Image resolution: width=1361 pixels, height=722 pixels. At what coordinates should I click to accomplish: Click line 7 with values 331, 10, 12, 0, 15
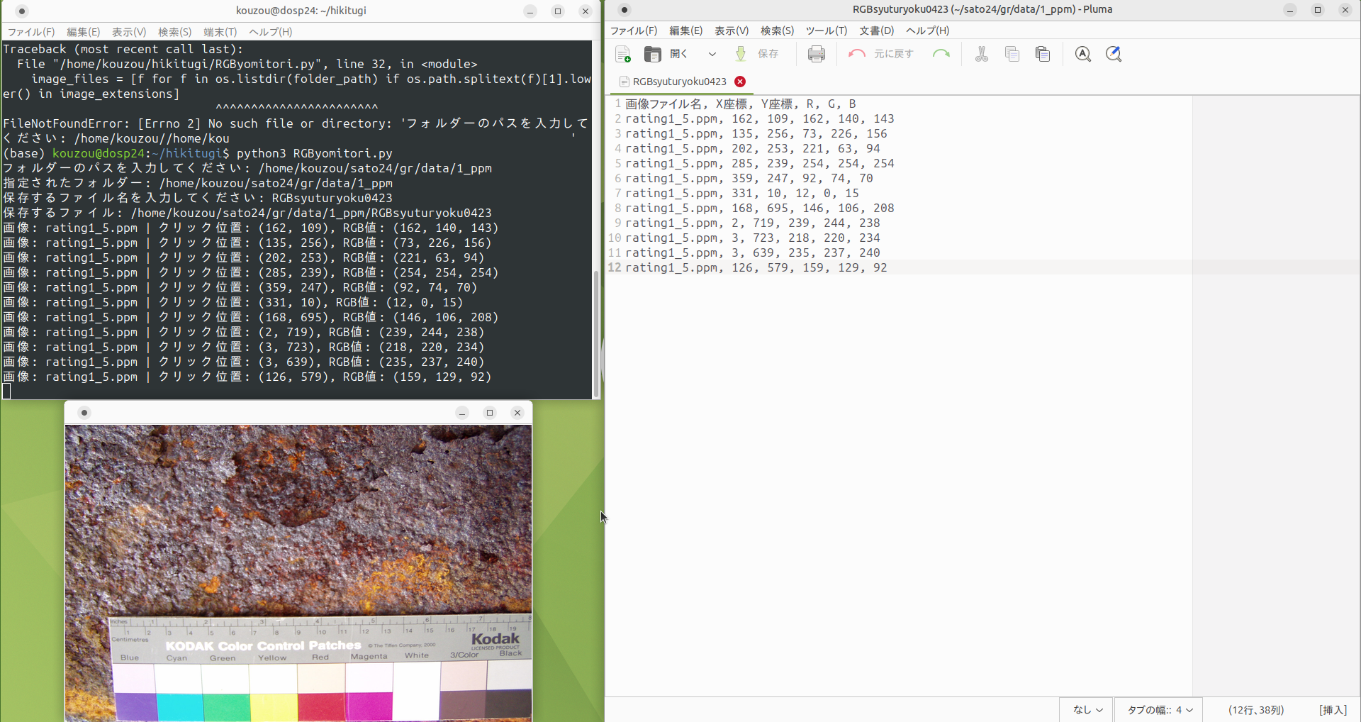tap(742, 194)
